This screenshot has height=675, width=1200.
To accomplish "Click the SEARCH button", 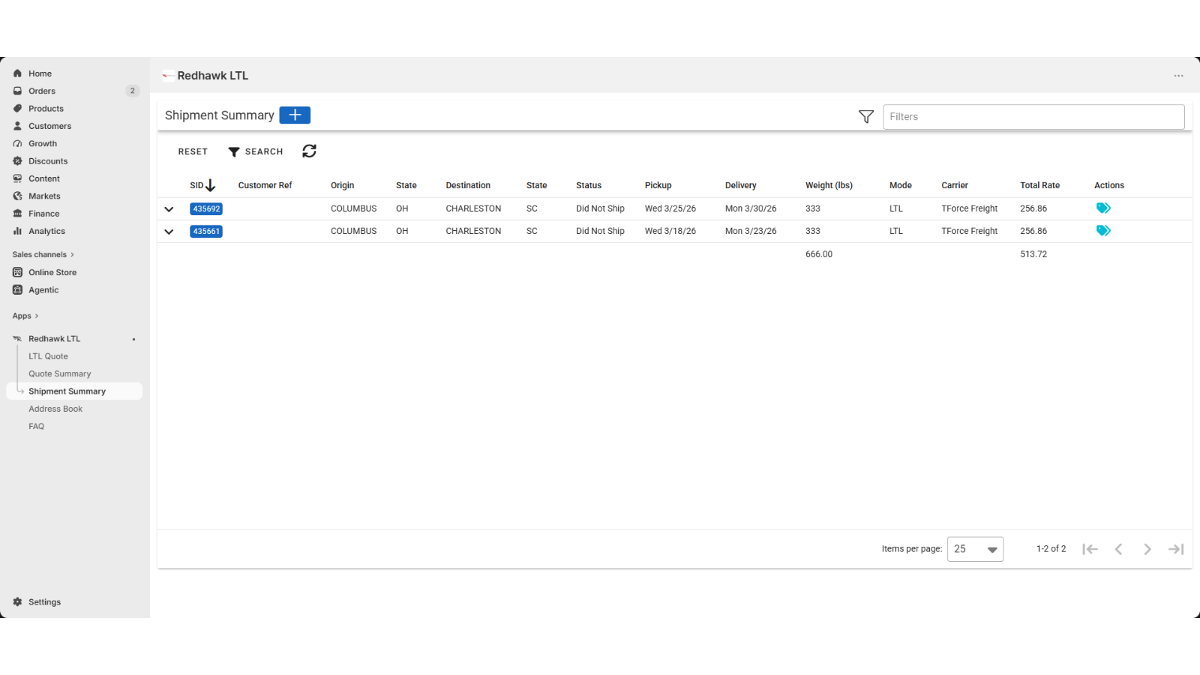I will coord(256,151).
